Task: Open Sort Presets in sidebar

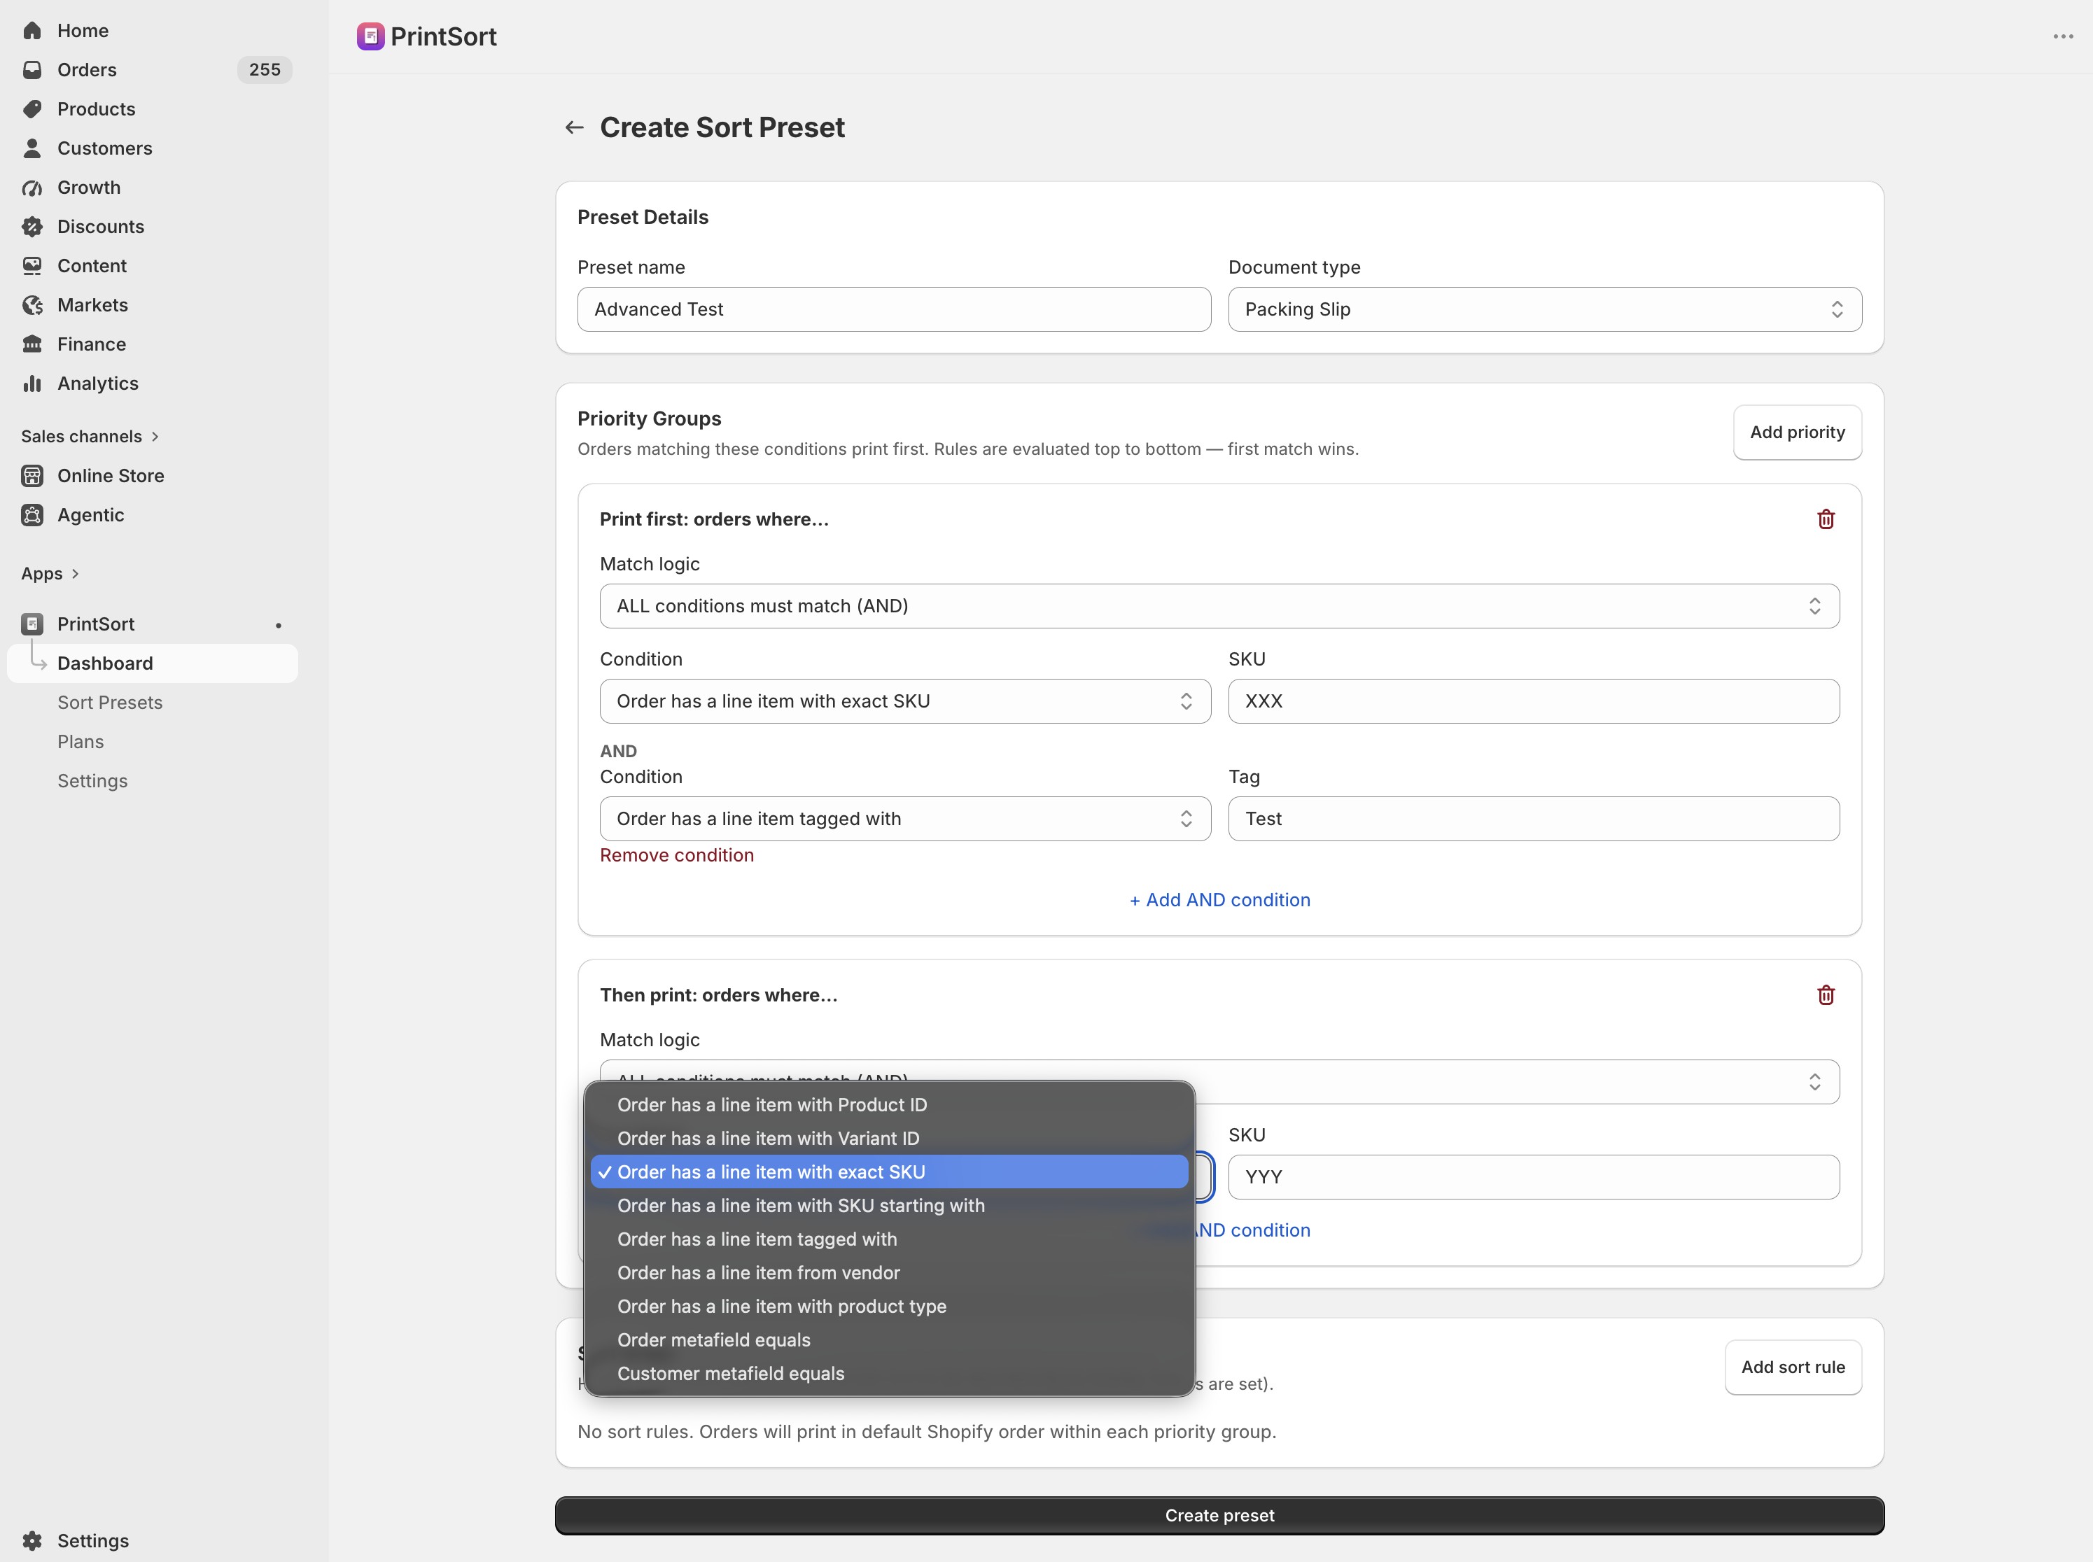Action: tap(110, 703)
